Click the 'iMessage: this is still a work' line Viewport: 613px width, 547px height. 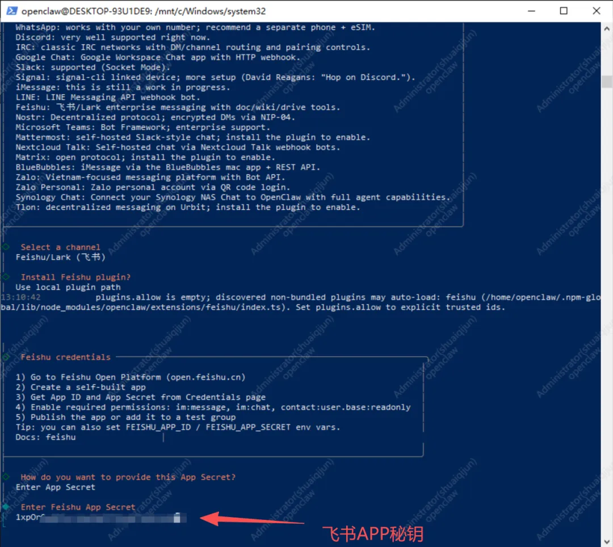(x=123, y=87)
